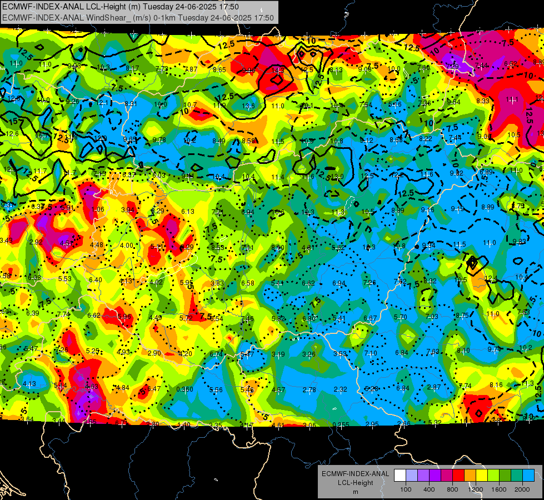The width and height of the screenshot is (544, 500).
Task: Click the grid value 4.63
Action: [x=92, y=387]
